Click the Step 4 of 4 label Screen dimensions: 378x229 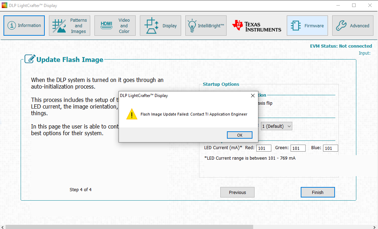80,190
